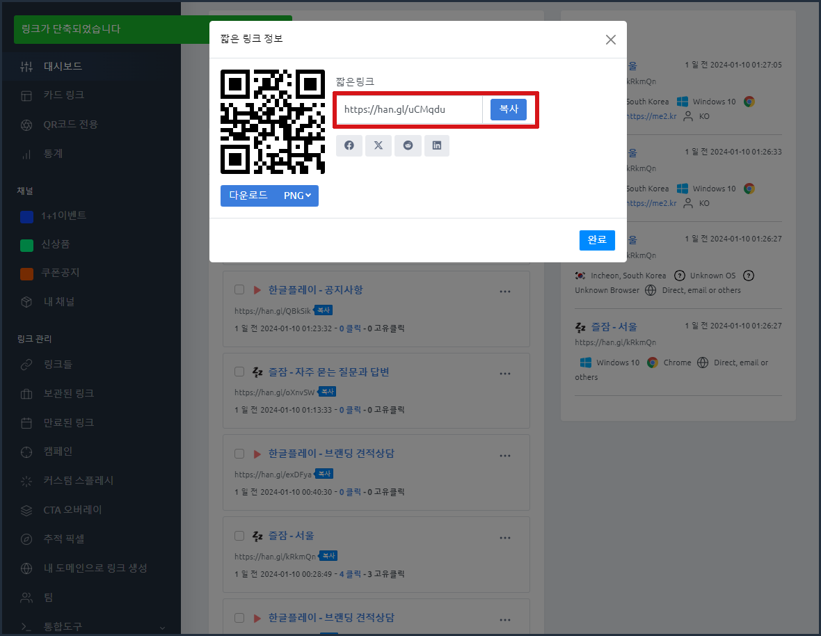The width and height of the screenshot is (821, 636).
Task: Open options menu for exDFya 브랜딩 견적상담
Action: coord(504,455)
